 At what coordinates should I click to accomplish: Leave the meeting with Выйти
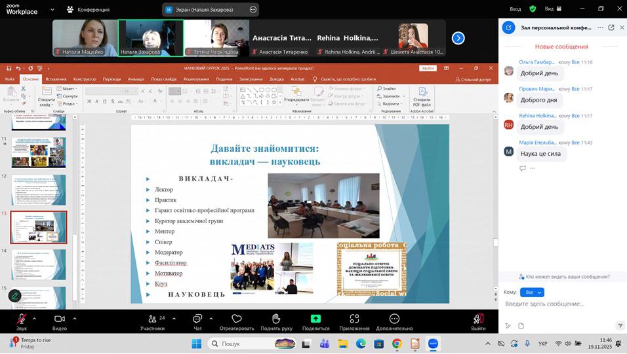[478, 319]
